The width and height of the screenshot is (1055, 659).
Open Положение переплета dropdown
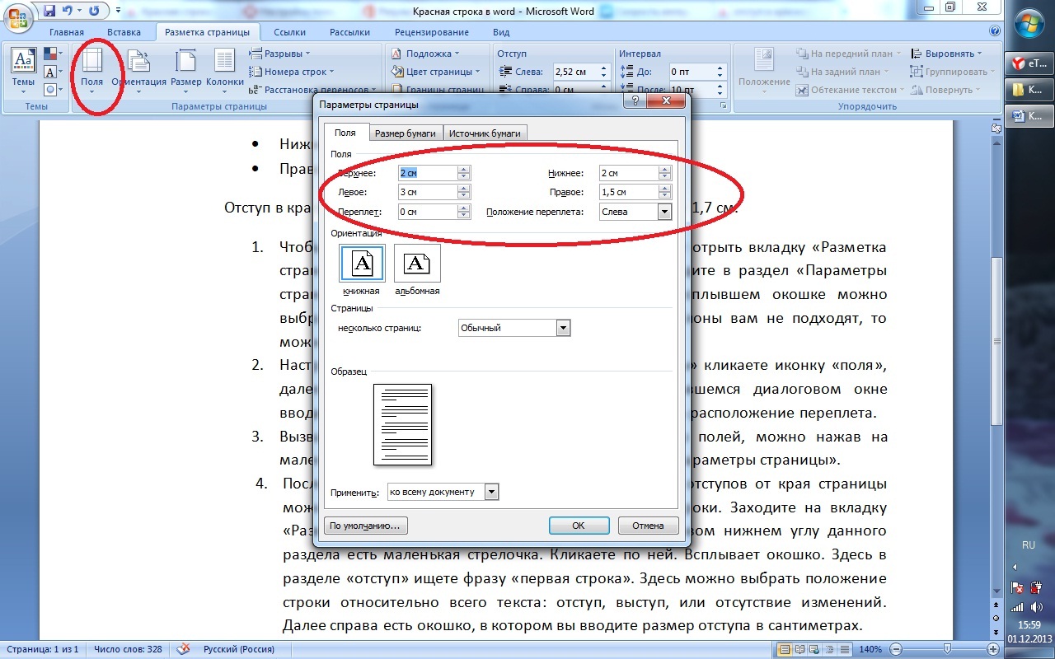(x=635, y=212)
